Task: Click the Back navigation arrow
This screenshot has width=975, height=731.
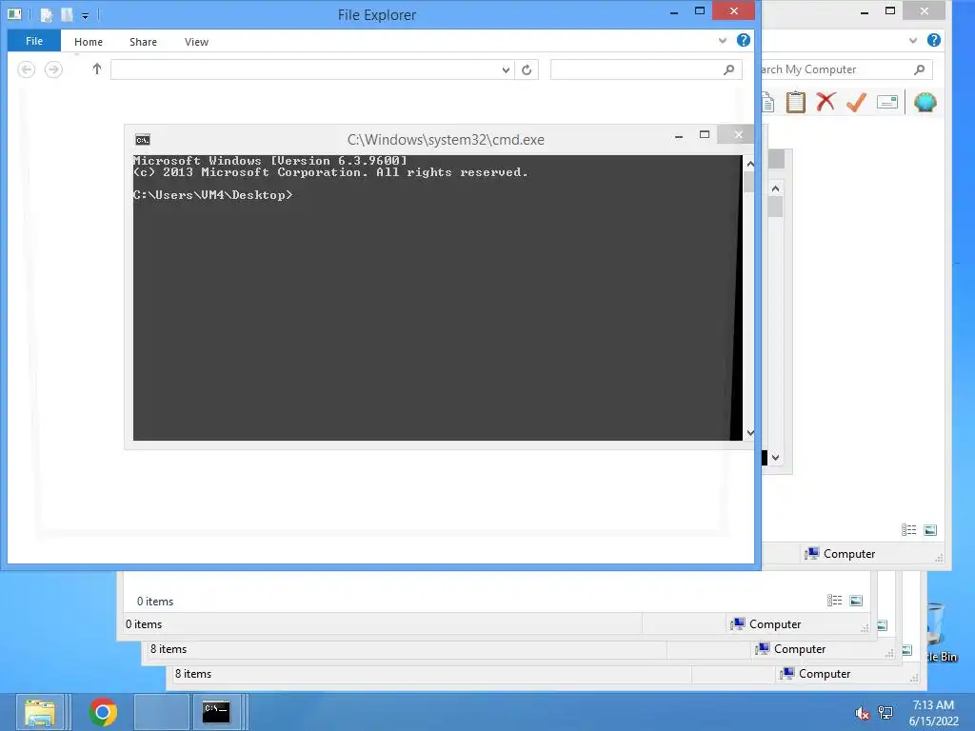Action: point(26,69)
